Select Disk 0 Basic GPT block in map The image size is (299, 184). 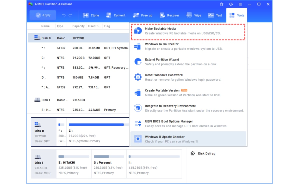[x=44, y=132]
